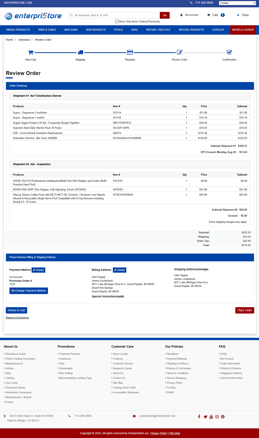The image size is (259, 438).
Task: Open the Refuse / Recycle menu
Action: (x=158, y=30)
